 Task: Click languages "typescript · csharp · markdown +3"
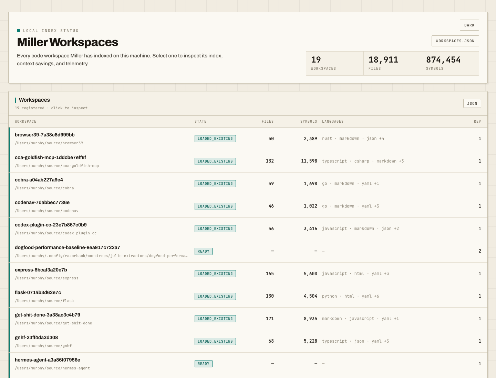pyautogui.click(x=363, y=161)
